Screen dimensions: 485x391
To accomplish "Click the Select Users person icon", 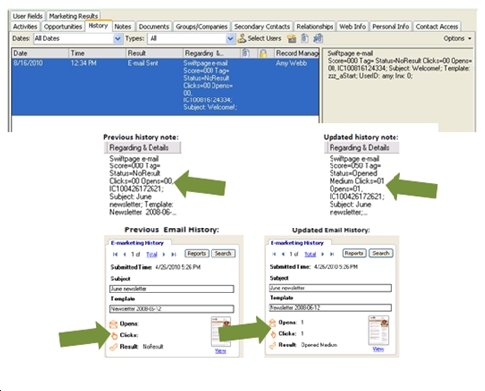I will [x=242, y=38].
